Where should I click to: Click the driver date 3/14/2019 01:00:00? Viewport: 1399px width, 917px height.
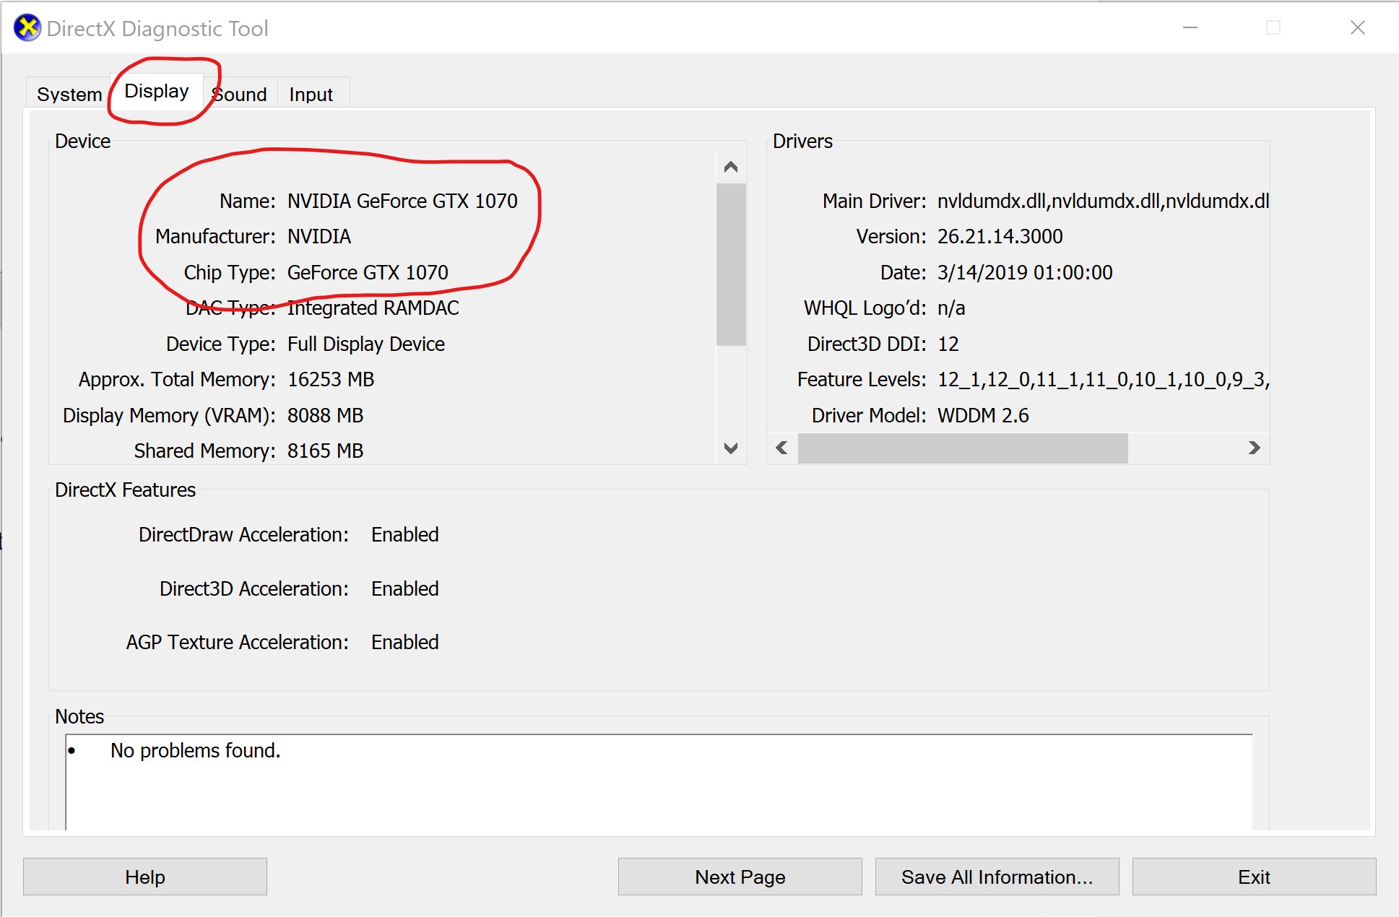click(x=1025, y=272)
